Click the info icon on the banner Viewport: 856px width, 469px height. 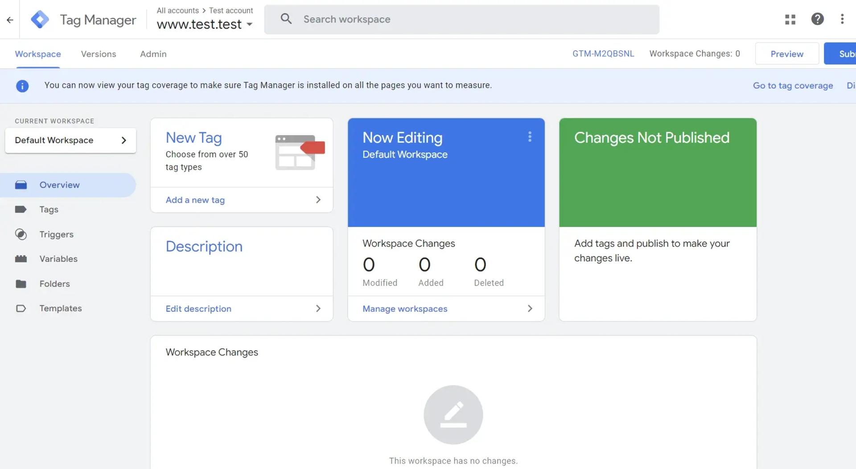coord(22,86)
